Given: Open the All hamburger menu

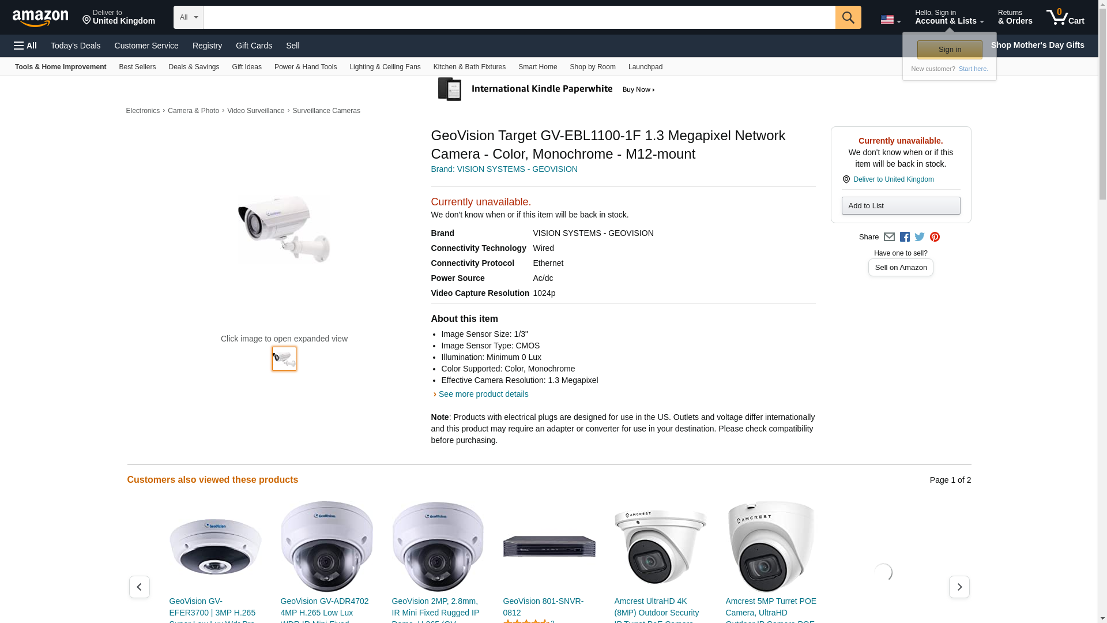Looking at the screenshot, I should [25, 46].
